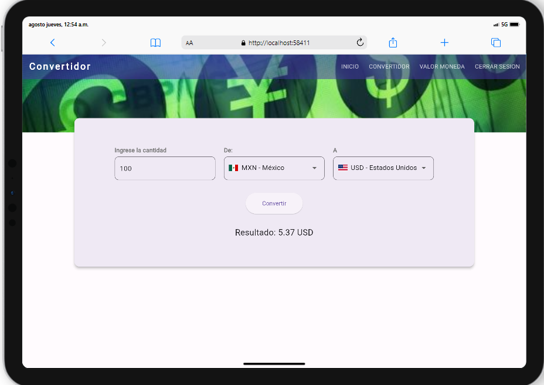Expand the MXN - México dropdown arrow
The height and width of the screenshot is (385, 544).
314,168
